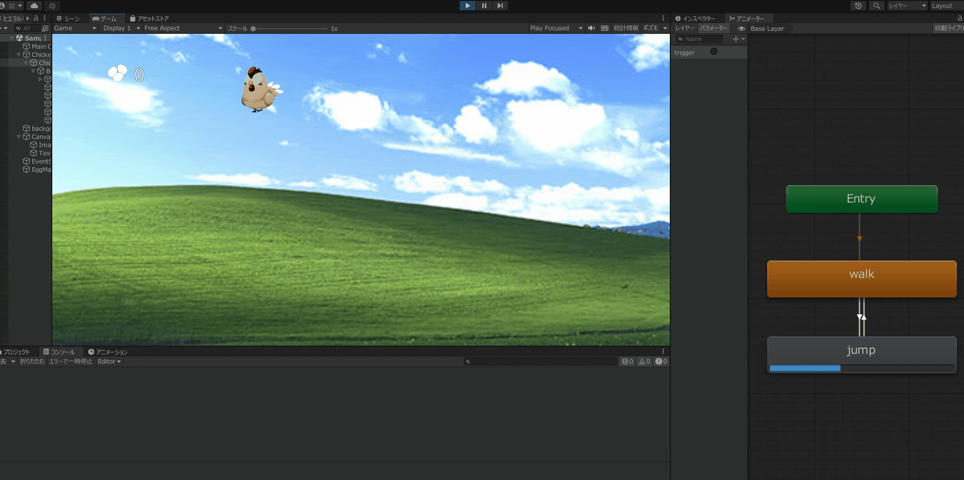Open the アニメーション Animation tab
Viewport: 964px width, 480px height.
click(108, 352)
